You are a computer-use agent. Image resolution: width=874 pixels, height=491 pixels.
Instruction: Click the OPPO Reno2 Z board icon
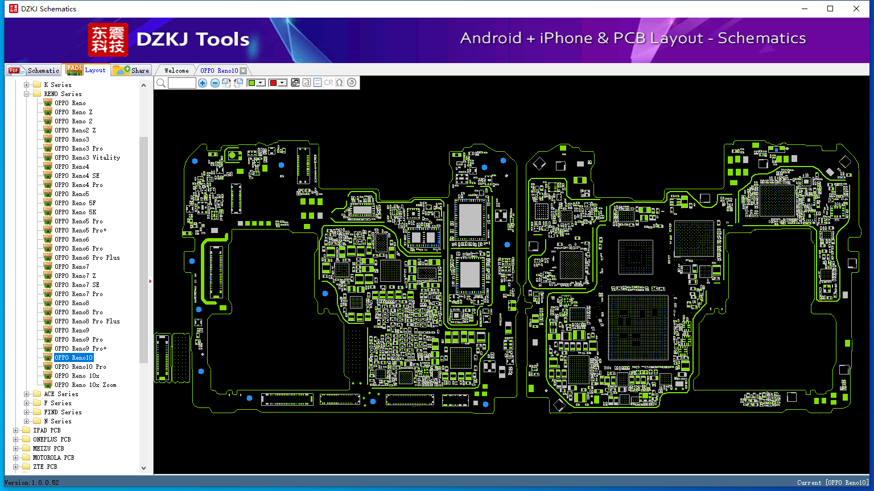pyautogui.click(x=48, y=130)
